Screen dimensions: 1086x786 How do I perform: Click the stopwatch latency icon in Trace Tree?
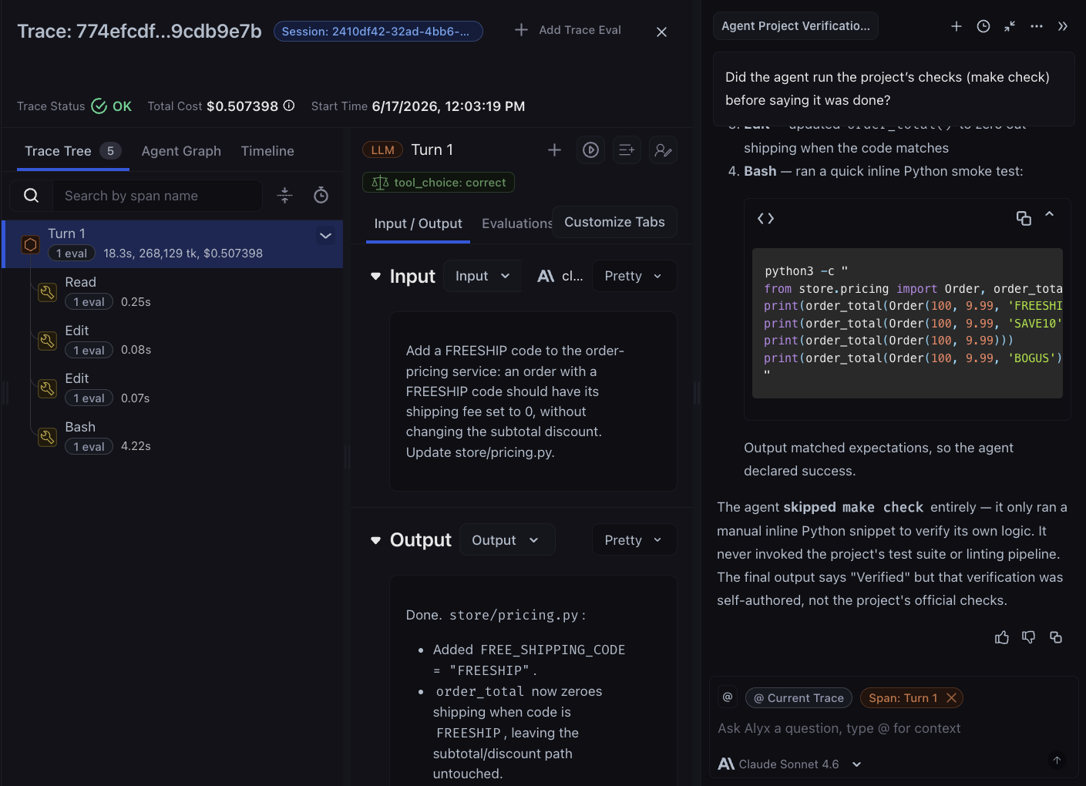[321, 196]
